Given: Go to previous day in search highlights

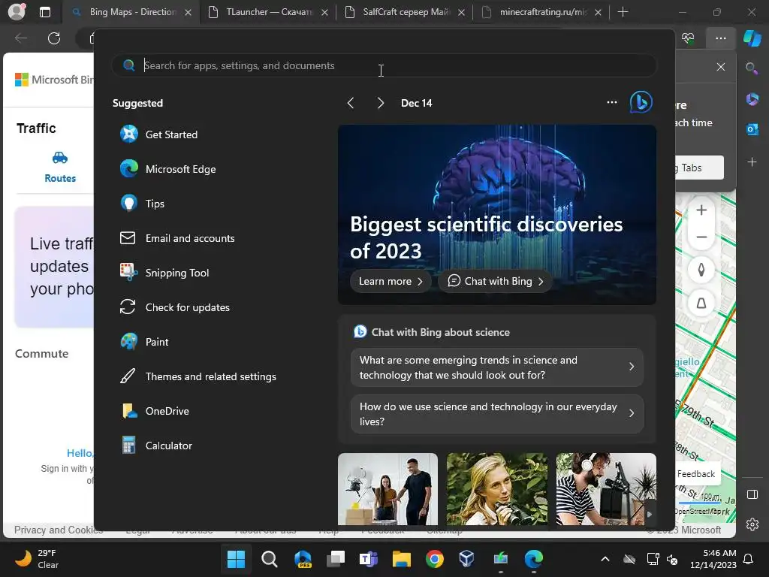Looking at the screenshot, I should click(350, 103).
